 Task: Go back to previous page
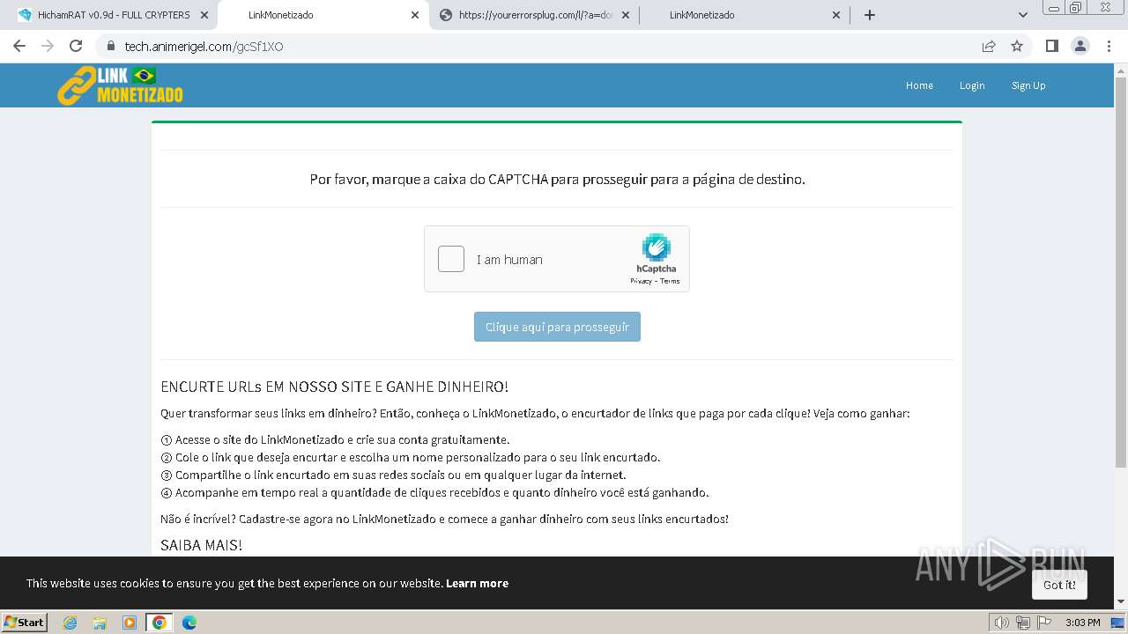coord(19,46)
